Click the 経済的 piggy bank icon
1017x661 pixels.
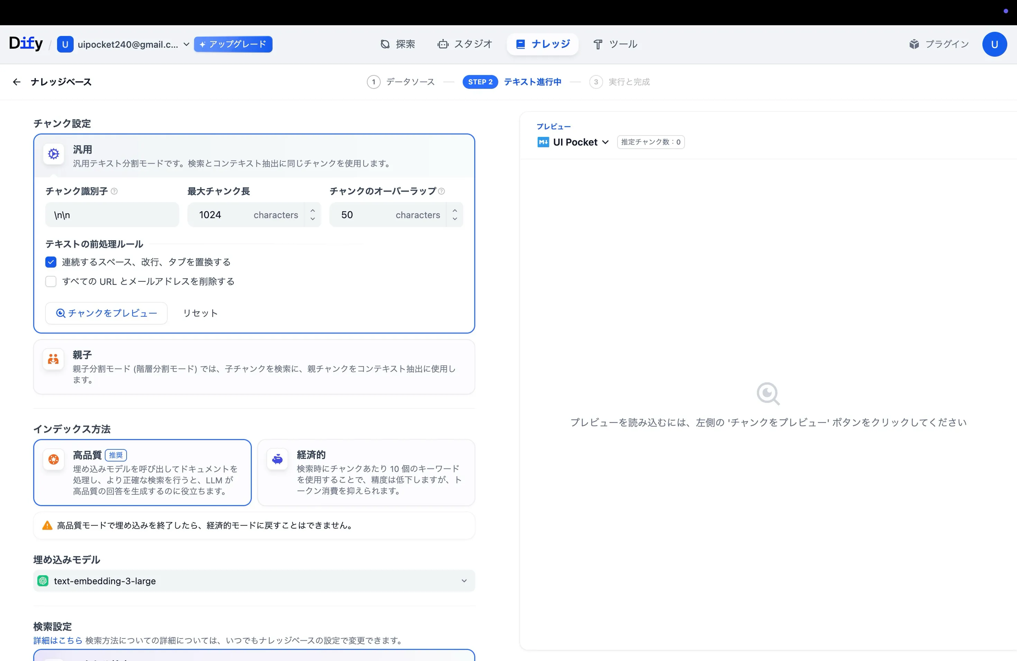(277, 459)
